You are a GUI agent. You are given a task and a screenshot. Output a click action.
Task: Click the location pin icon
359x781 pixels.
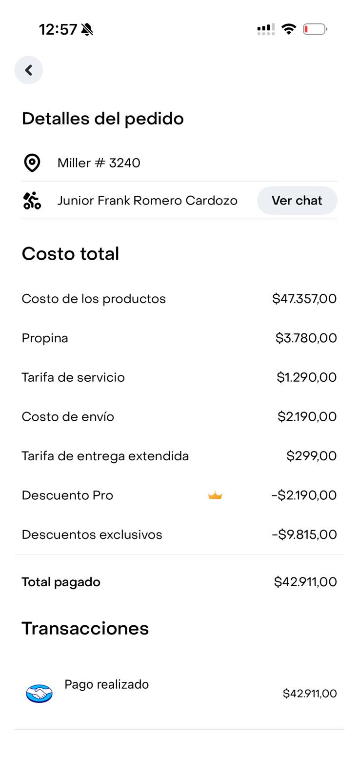[32, 163]
